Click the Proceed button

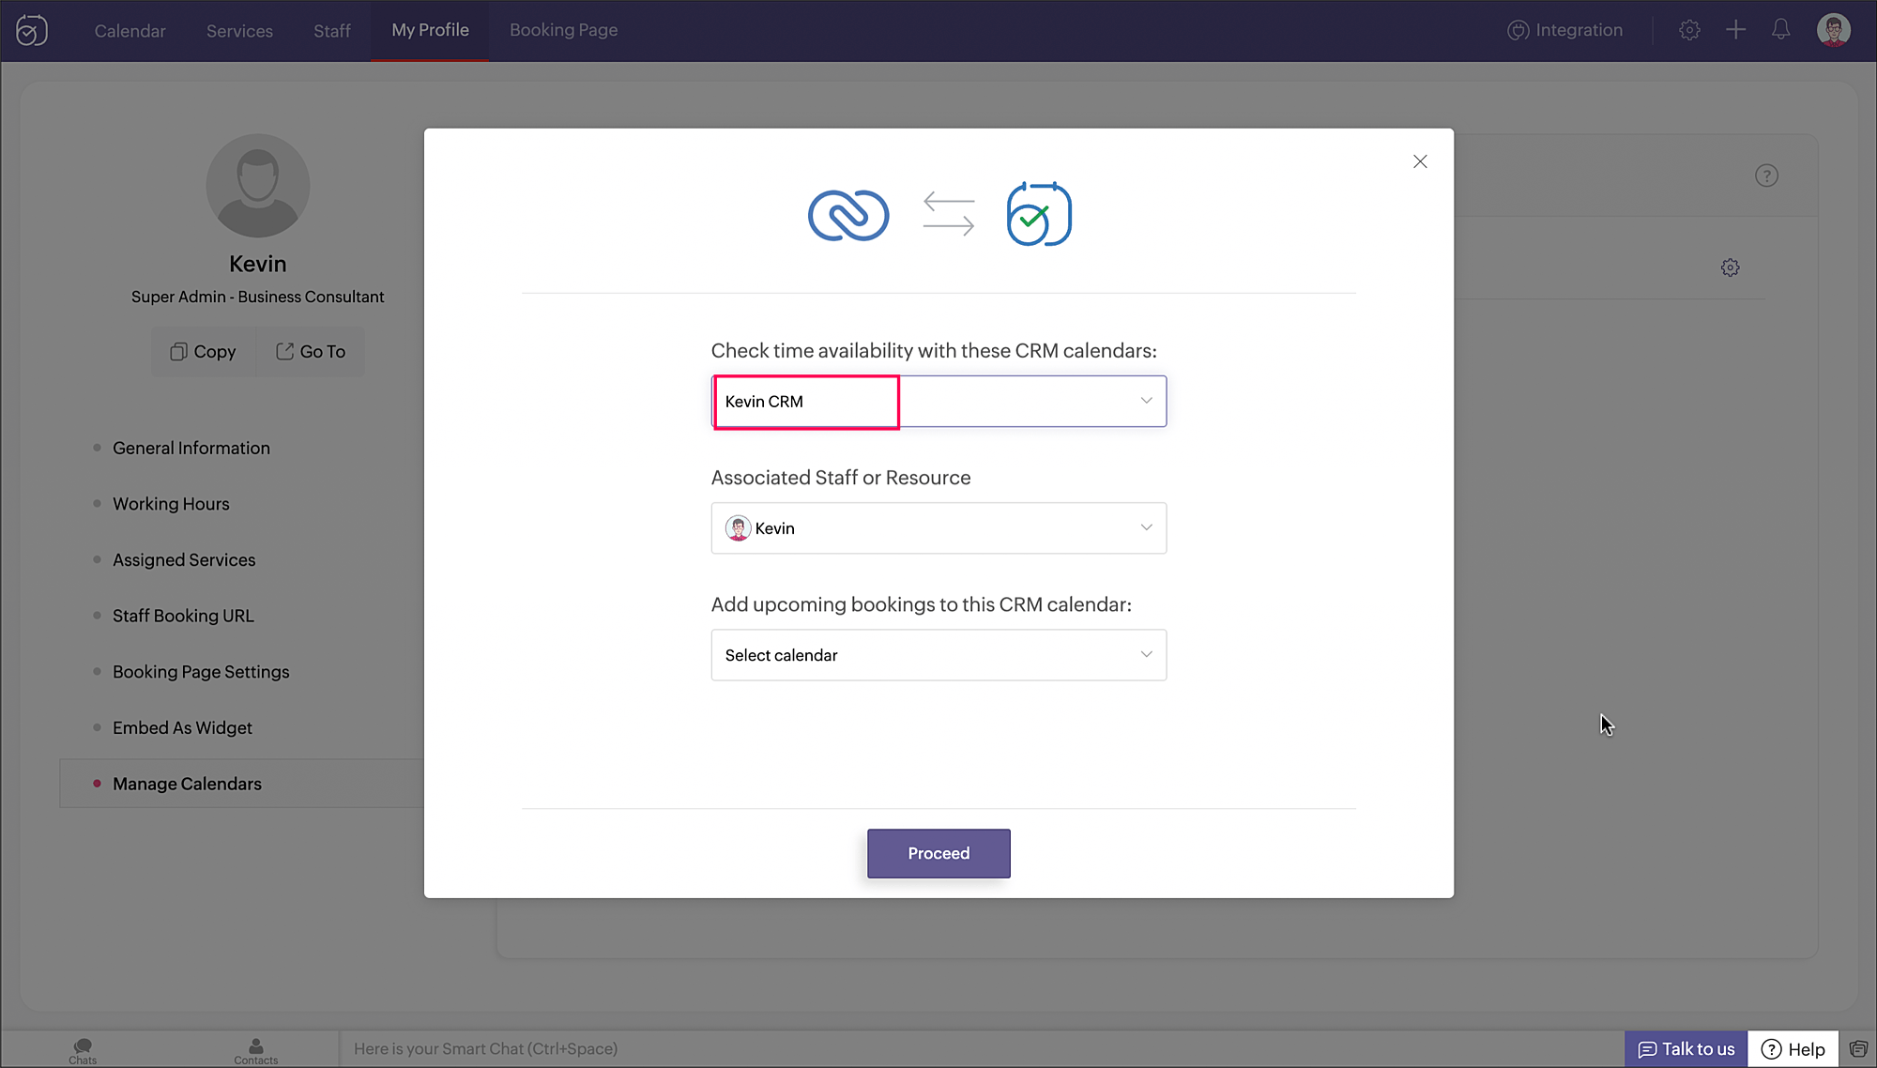pos(938,853)
